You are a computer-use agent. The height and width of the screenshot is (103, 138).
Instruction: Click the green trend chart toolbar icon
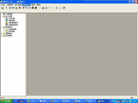[33, 8]
